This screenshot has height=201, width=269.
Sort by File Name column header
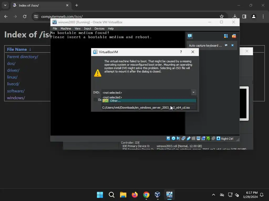point(17,49)
